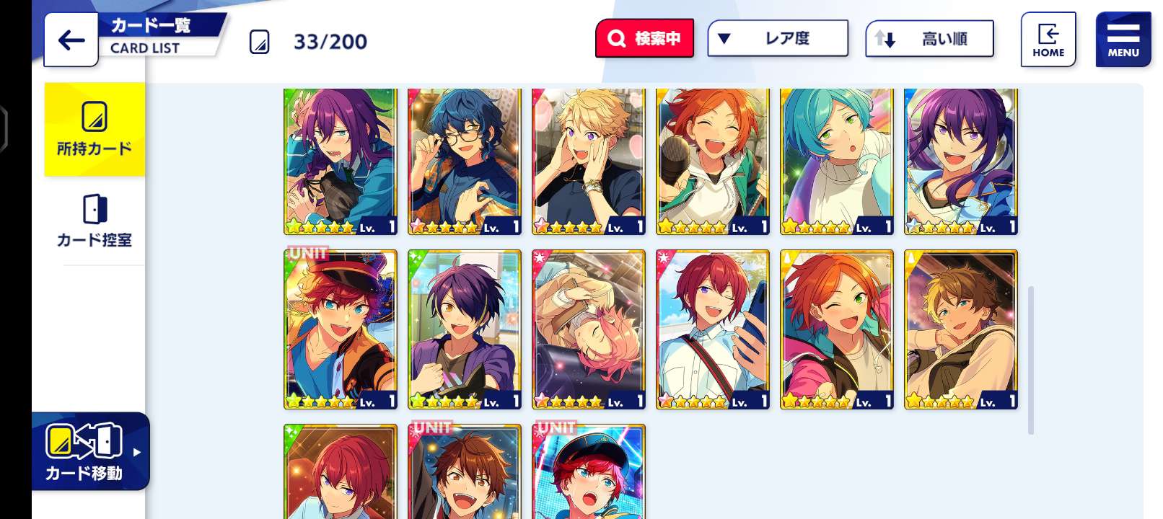Open the カード移動 card transfer icon

click(x=84, y=440)
